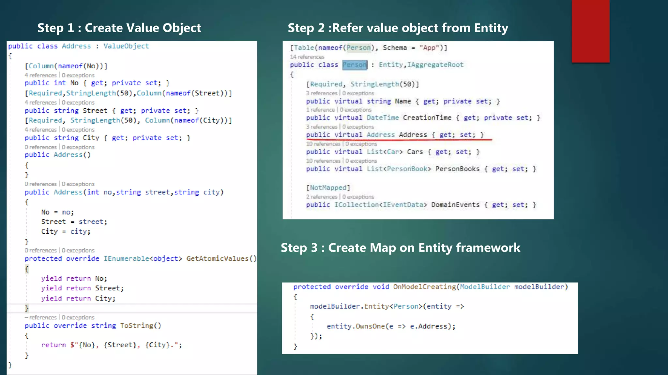Click 'Entity,IAggregateRoot' in the Person declaration
Image resolution: width=668 pixels, height=375 pixels.
pos(421,65)
